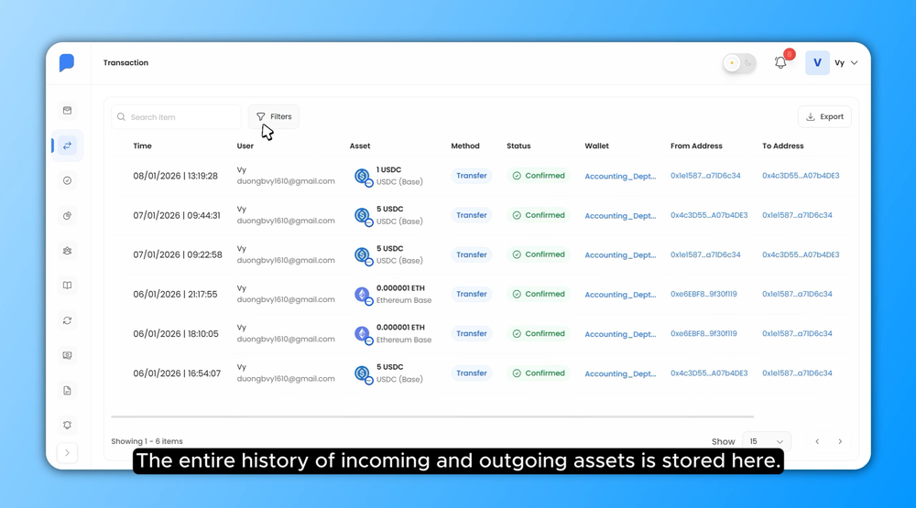Click the Status column header
Screen dimensions: 916x508
tap(518, 146)
